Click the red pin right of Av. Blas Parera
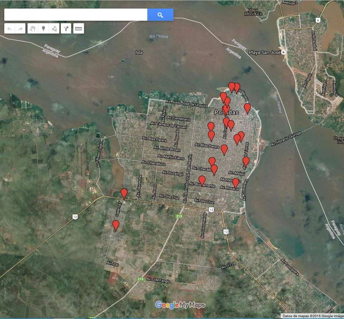344x319 pixels. click(224, 150)
